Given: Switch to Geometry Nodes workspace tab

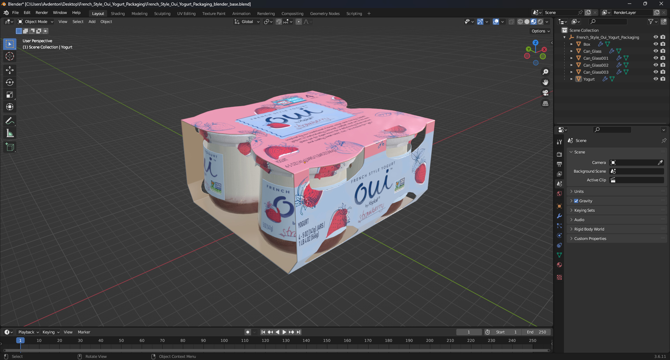Looking at the screenshot, I should tap(325, 14).
